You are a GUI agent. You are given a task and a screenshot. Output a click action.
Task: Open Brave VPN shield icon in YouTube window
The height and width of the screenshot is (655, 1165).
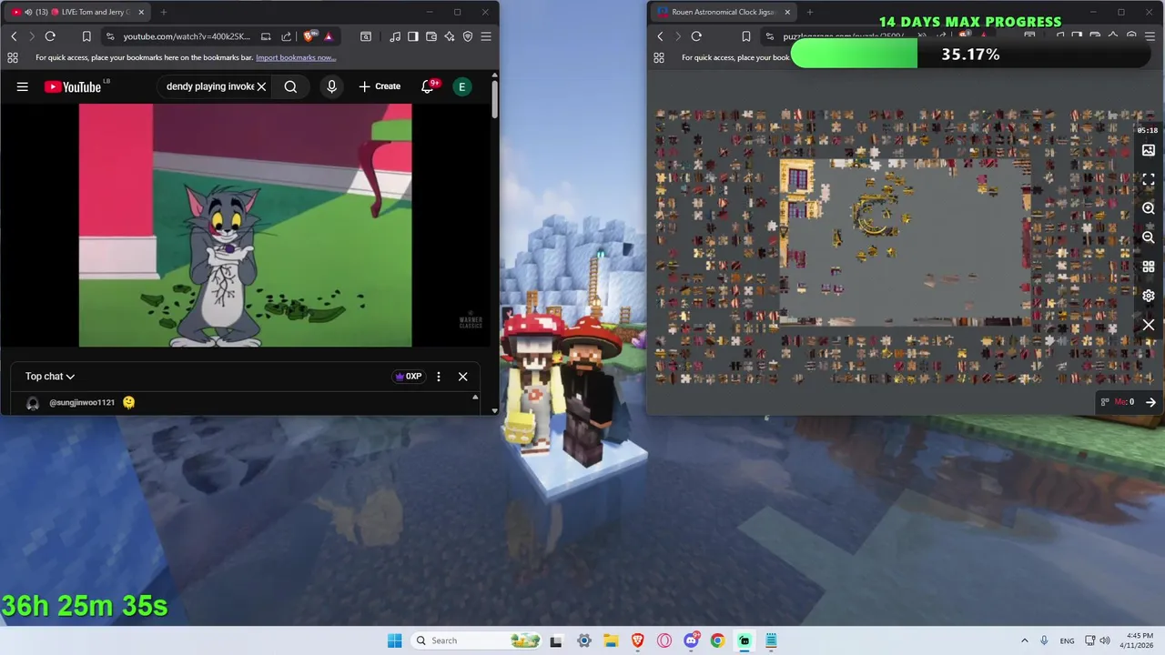coord(468,36)
